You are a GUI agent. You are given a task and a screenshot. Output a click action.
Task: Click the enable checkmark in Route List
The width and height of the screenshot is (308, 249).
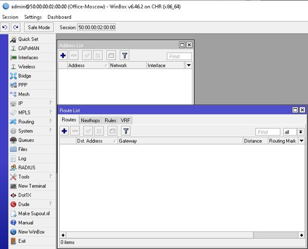click(88, 131)
